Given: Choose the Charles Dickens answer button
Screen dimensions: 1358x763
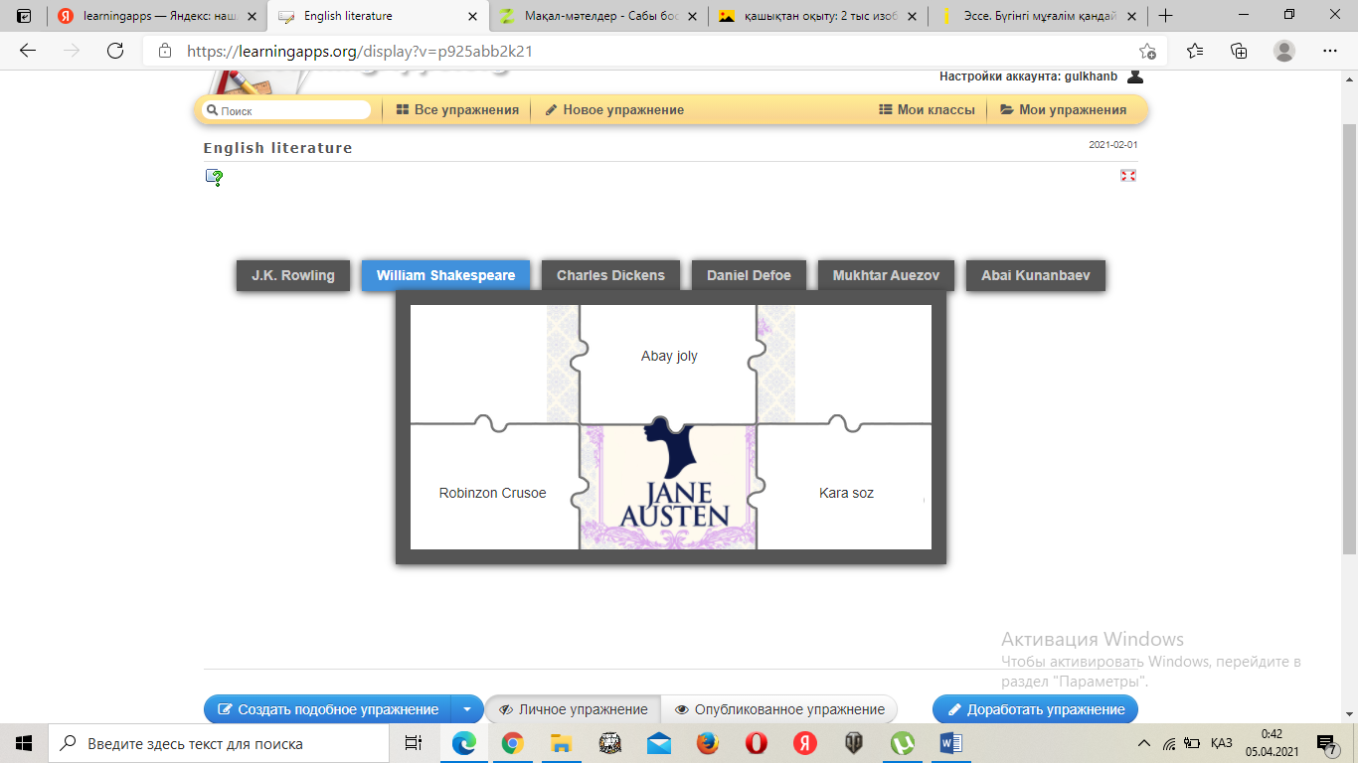Looking at the screenshot, I should [x=610, y=275].
